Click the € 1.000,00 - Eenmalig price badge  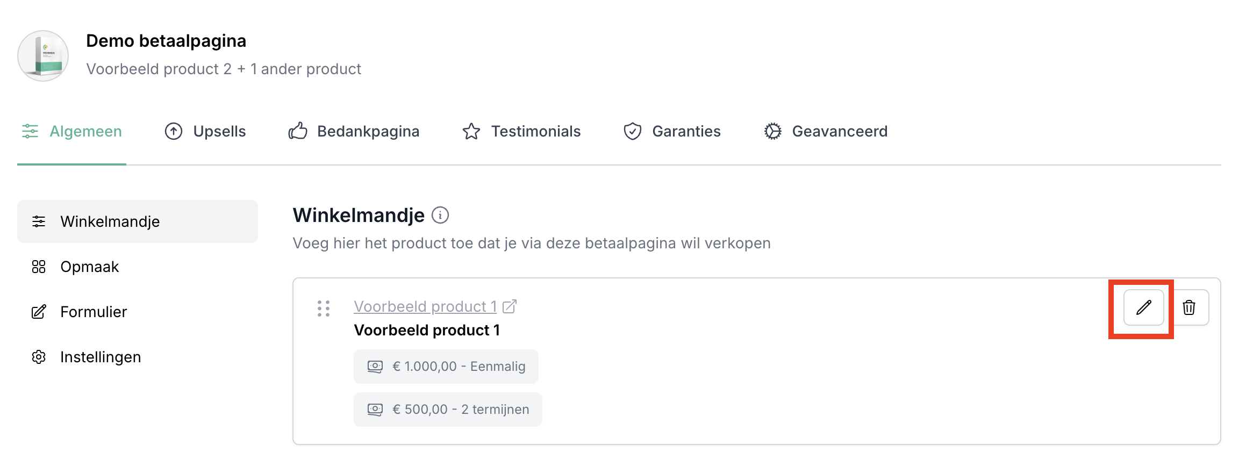pyautogui.click(x=446, y=367)
